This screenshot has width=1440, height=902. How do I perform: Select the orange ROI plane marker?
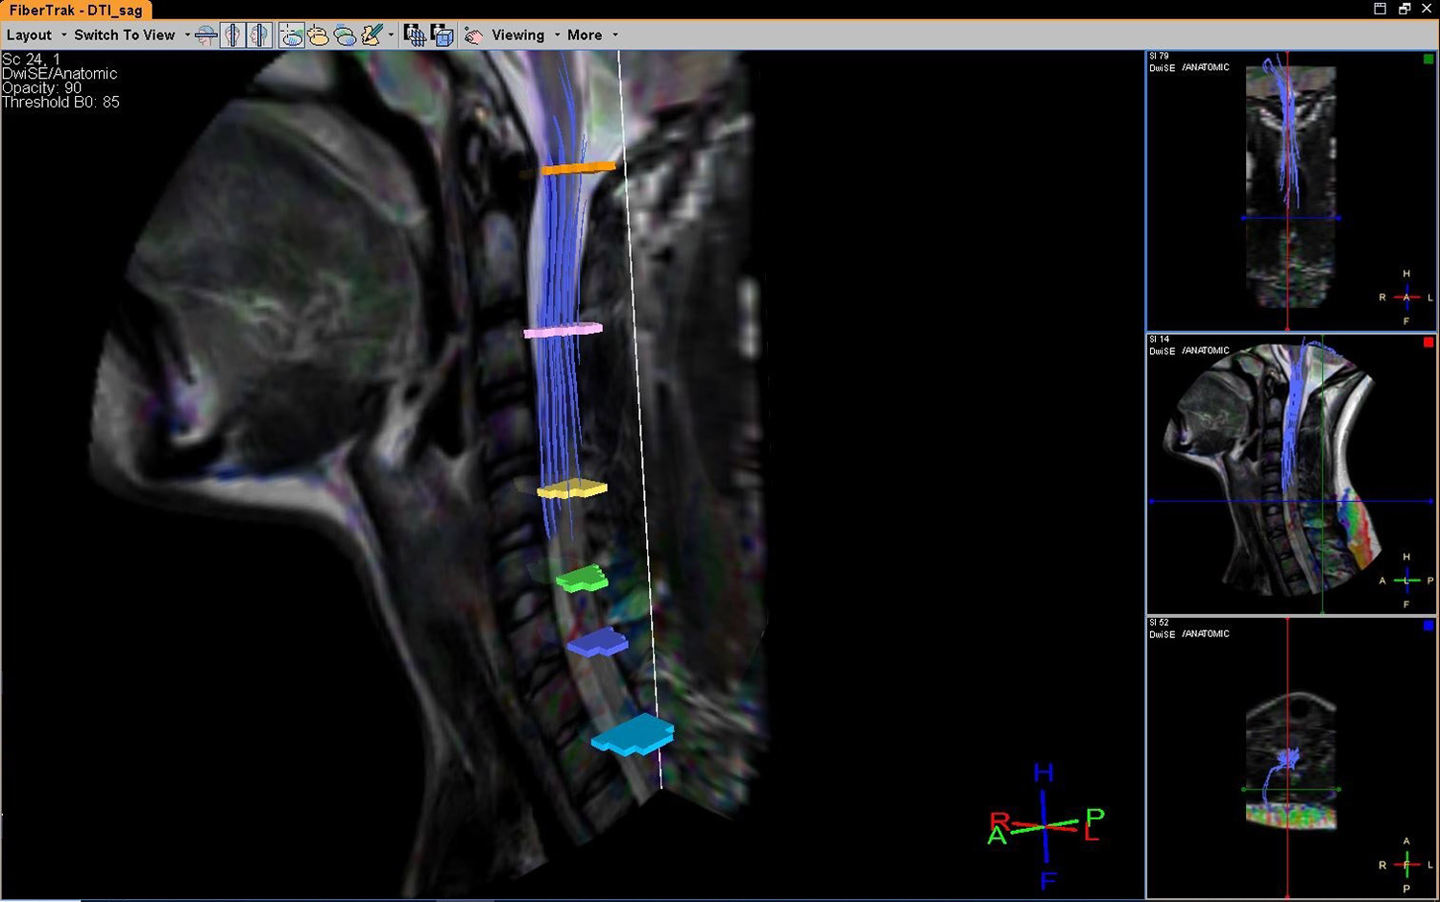[578, 169]
